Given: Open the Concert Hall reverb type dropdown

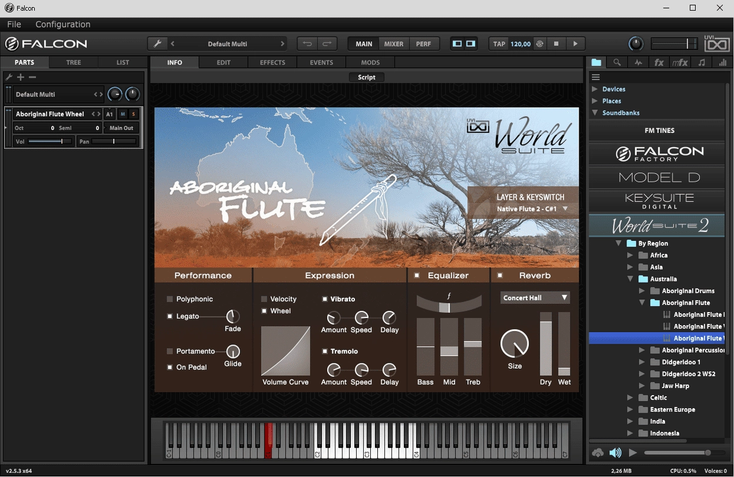Looking at the screenshot, I should tap(535, 298).
